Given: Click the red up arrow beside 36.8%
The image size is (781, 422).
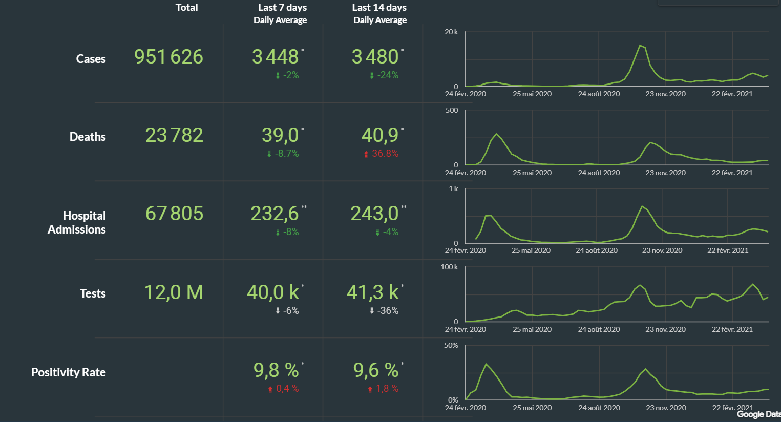Looking at the screenshot, I should pyautogui.click(x=366, y=154).
